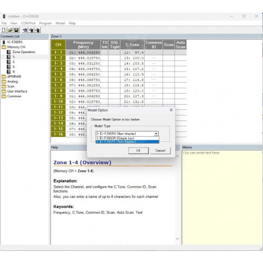This screenshot has width=263, height=263.
Task: Click channel row header 1-13
Action: click(58, 118)
